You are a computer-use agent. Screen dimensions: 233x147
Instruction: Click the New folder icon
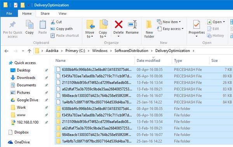click(149, 25)
